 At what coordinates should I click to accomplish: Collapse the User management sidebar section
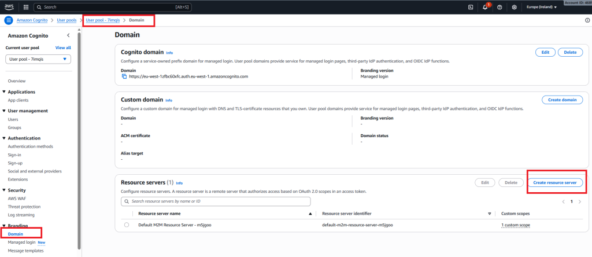(x=4, y=111)
